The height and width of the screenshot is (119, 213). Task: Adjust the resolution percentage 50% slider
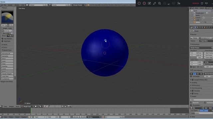196,58
